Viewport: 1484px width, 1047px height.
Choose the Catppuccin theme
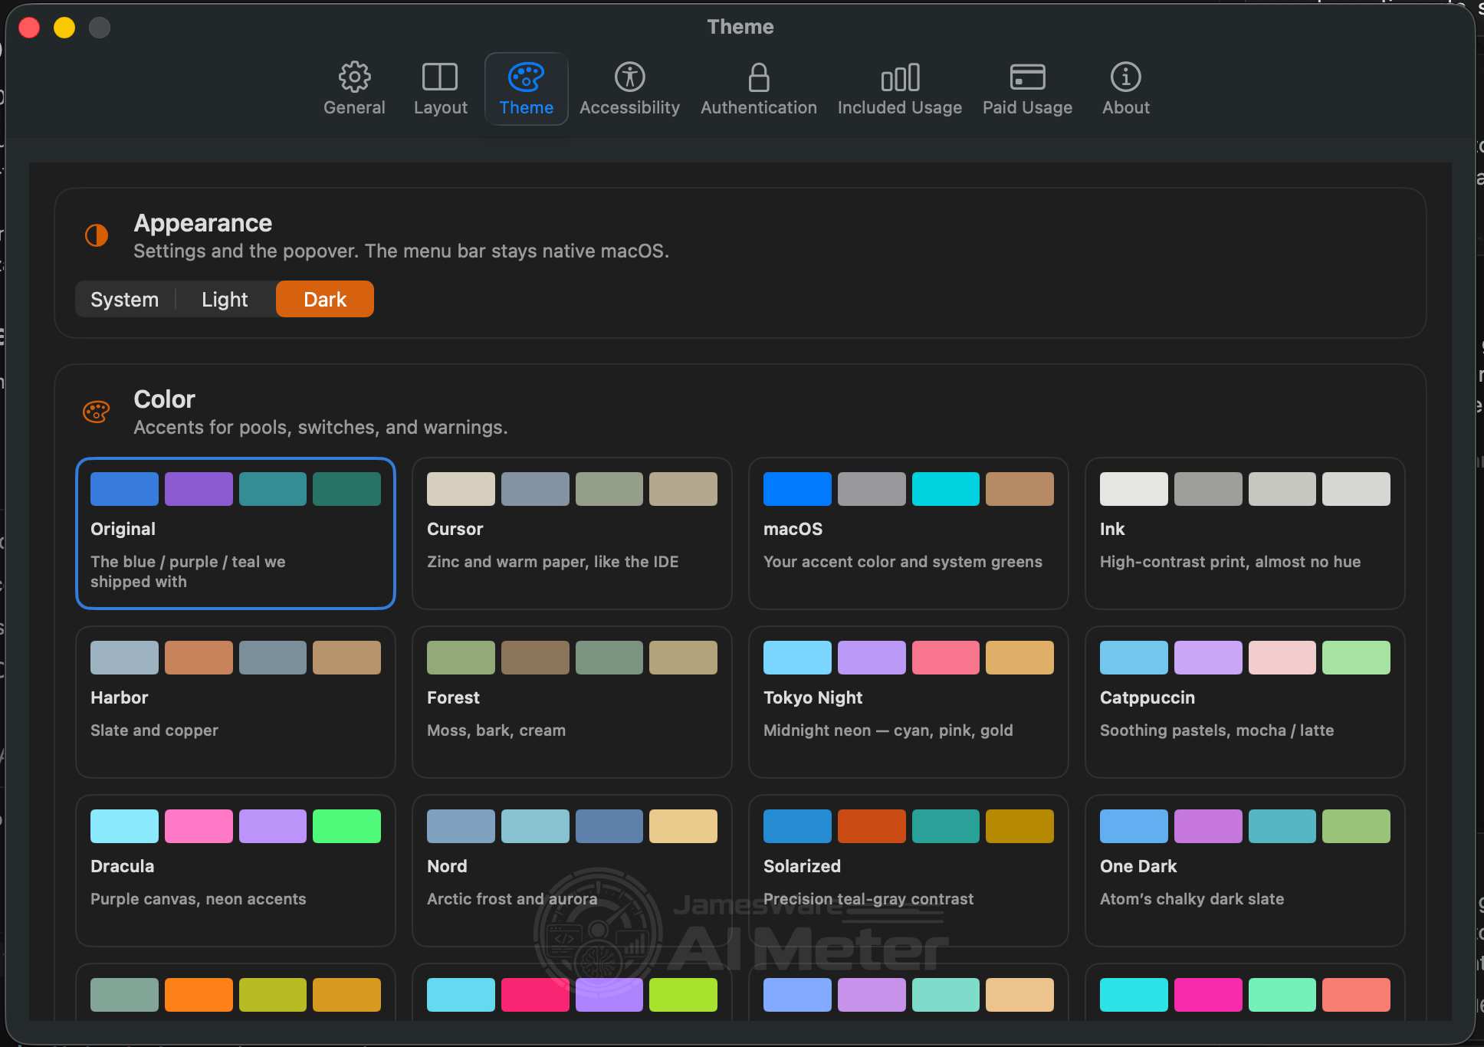click(x=1245, y=702)
